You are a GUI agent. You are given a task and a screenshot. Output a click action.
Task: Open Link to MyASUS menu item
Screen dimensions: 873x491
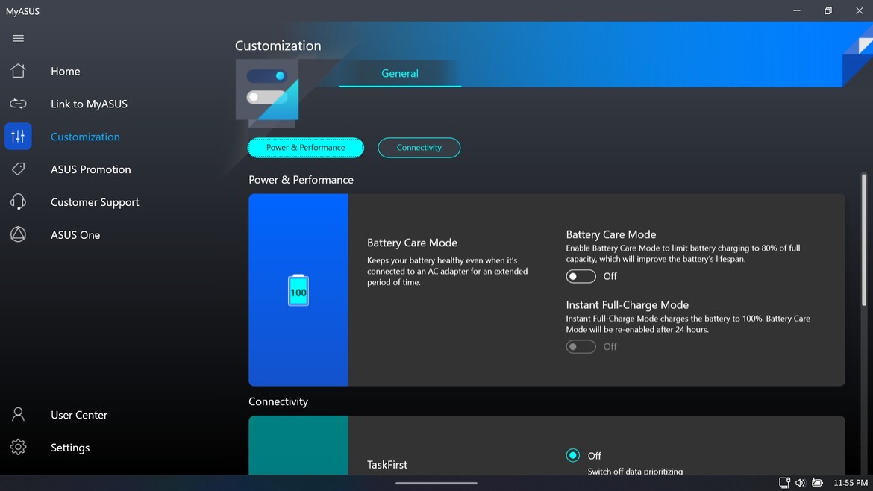89,104
